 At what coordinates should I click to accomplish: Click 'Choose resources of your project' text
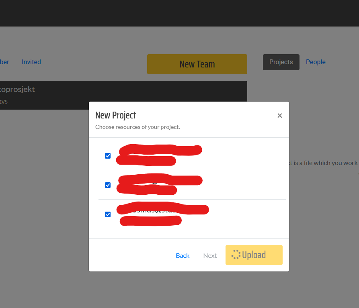(137, 127)
